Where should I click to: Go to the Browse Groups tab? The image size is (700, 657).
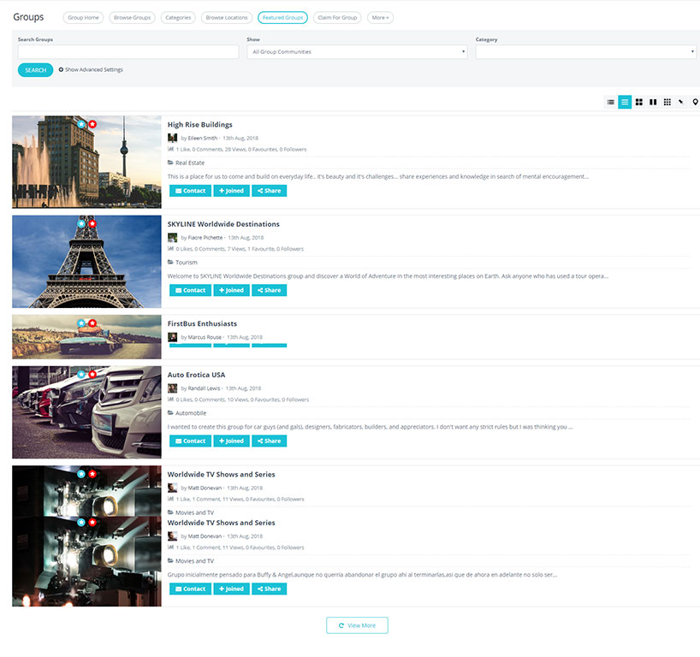[132, 17]
